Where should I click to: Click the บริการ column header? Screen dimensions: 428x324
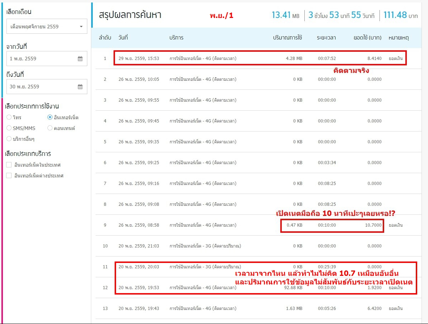tap(176, 38)
